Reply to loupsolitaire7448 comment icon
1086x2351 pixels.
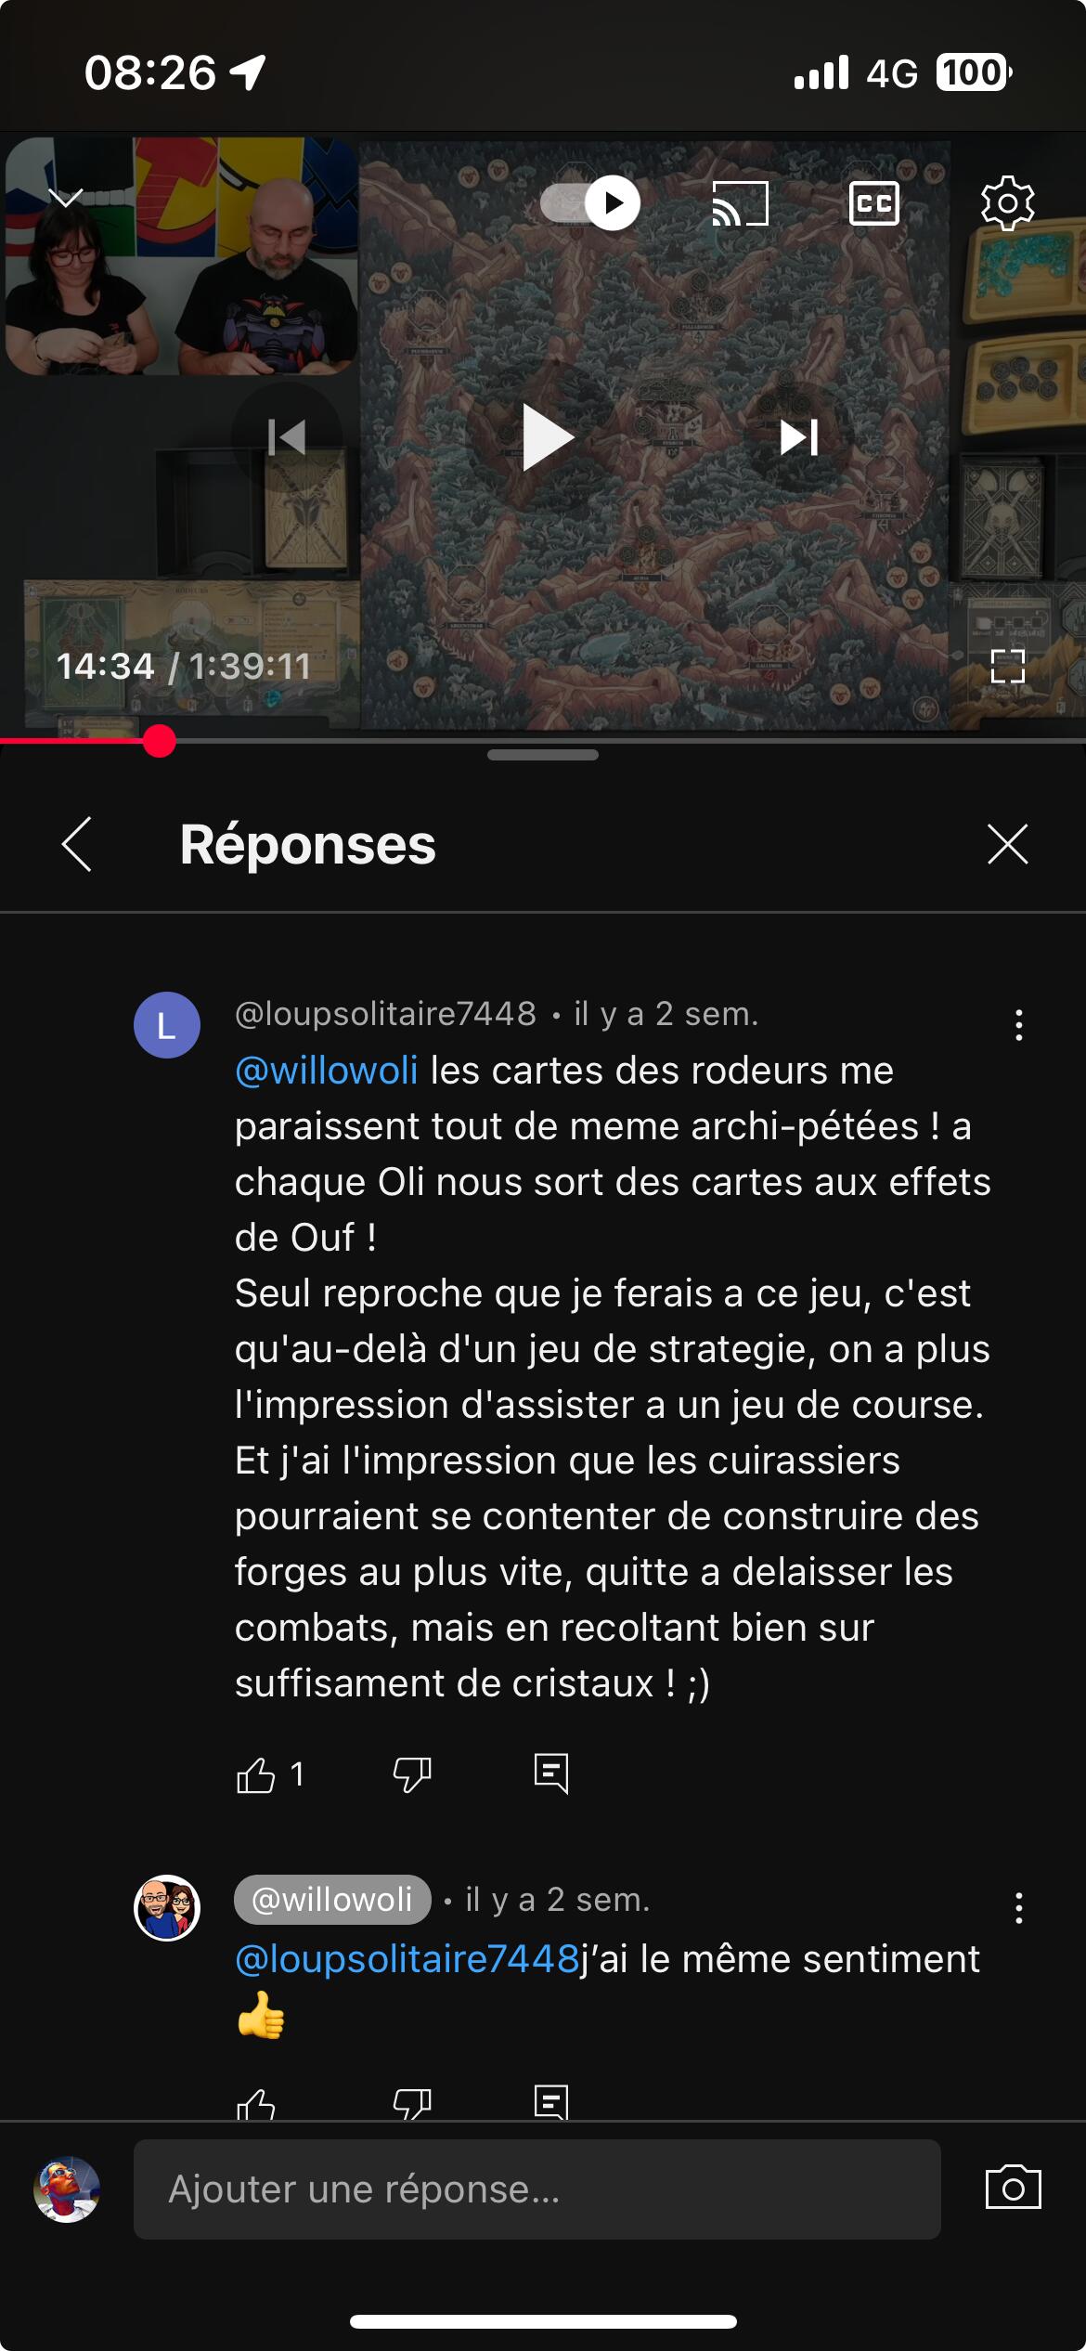tap(551, 1773)
